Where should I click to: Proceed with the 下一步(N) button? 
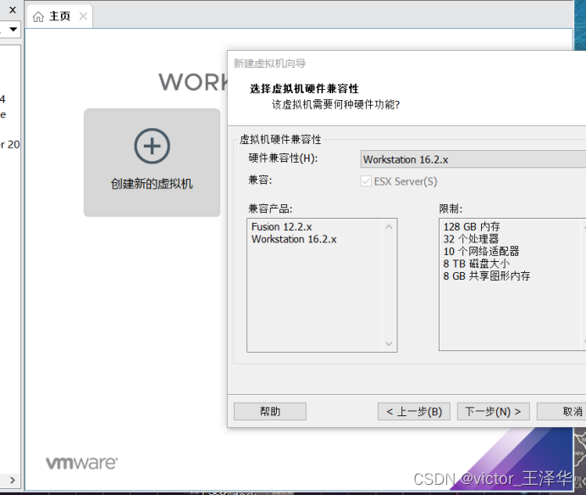[x=494, y=412]
